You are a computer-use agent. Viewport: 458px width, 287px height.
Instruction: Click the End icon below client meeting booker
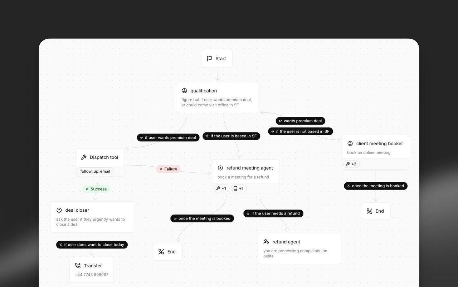tap(369, 211)
